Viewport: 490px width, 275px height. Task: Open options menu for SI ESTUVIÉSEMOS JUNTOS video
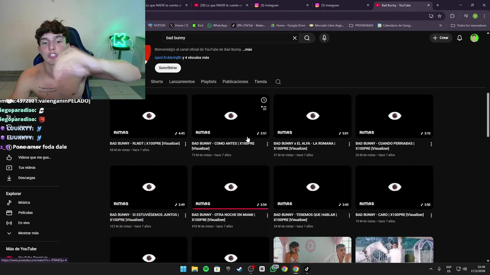pyautogui.click(x=185, y=215)
